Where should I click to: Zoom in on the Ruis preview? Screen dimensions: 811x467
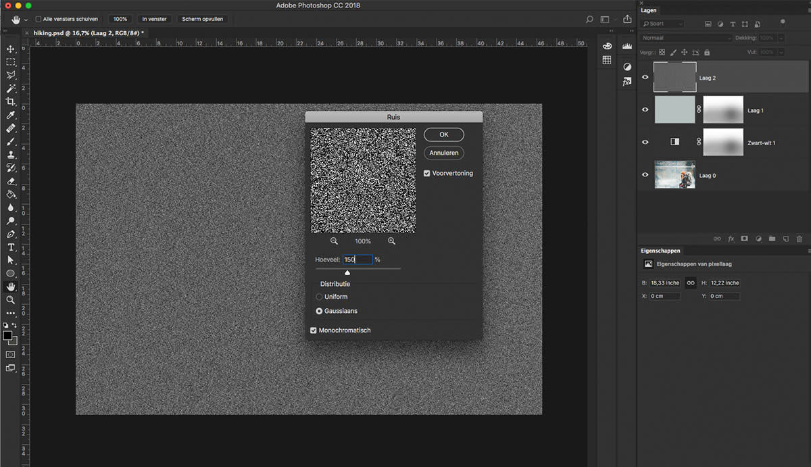[391, 241]
